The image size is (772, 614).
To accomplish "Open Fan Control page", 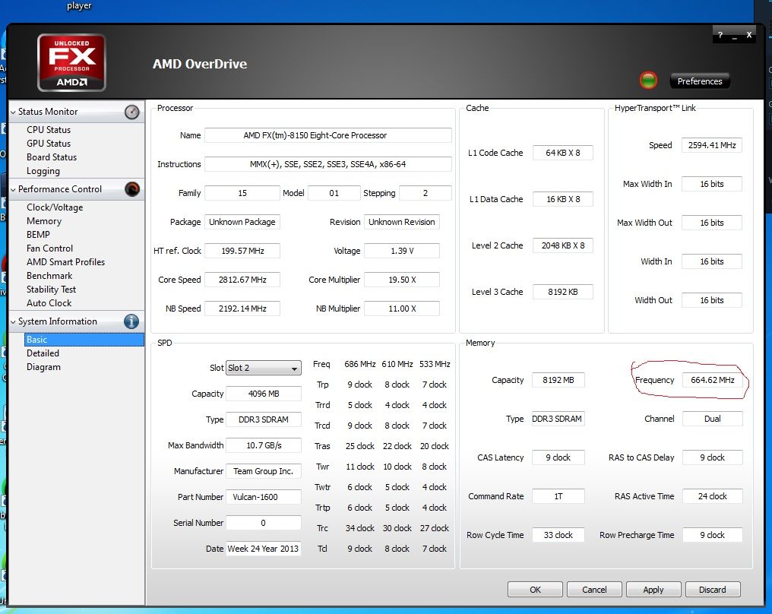I will [x=49, y=248].
